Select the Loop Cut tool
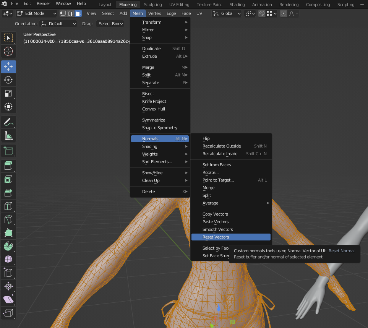The image size is (368, 328). 8,206
